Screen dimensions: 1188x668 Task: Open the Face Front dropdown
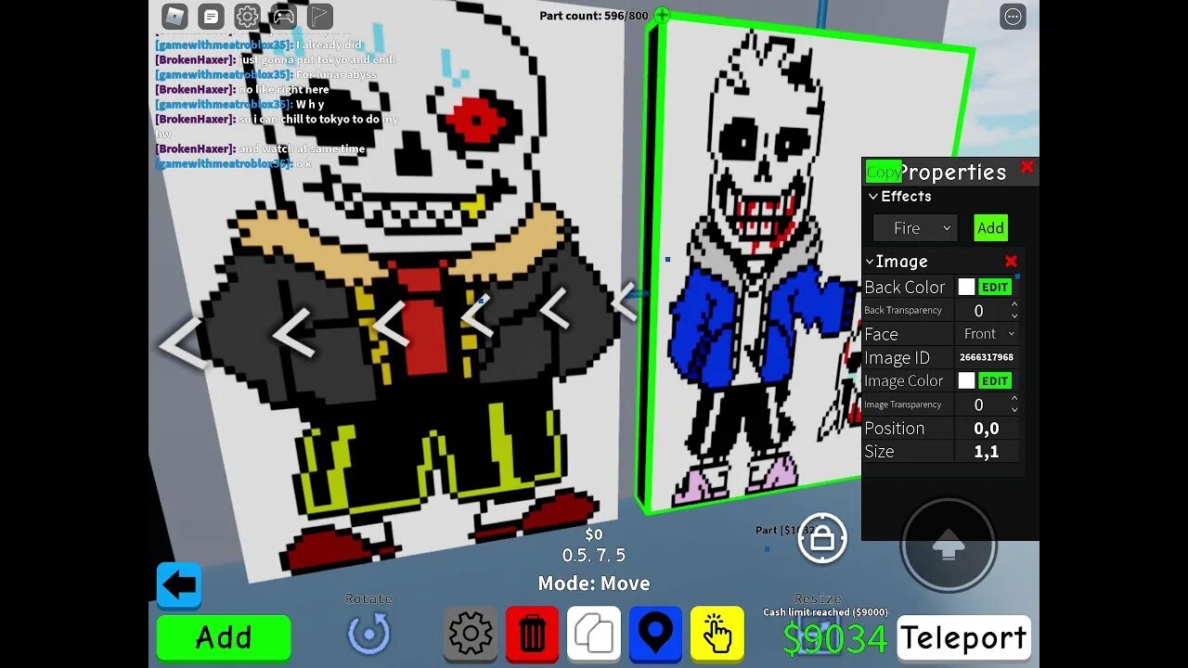[988, 334]
